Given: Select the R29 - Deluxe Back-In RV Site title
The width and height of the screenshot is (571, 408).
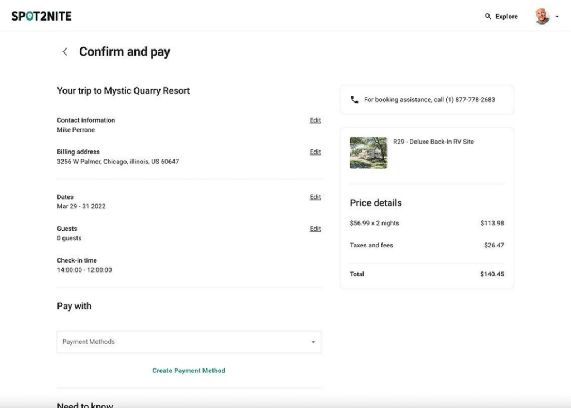Looking at the screenshot, I should [x=433, y=142].
